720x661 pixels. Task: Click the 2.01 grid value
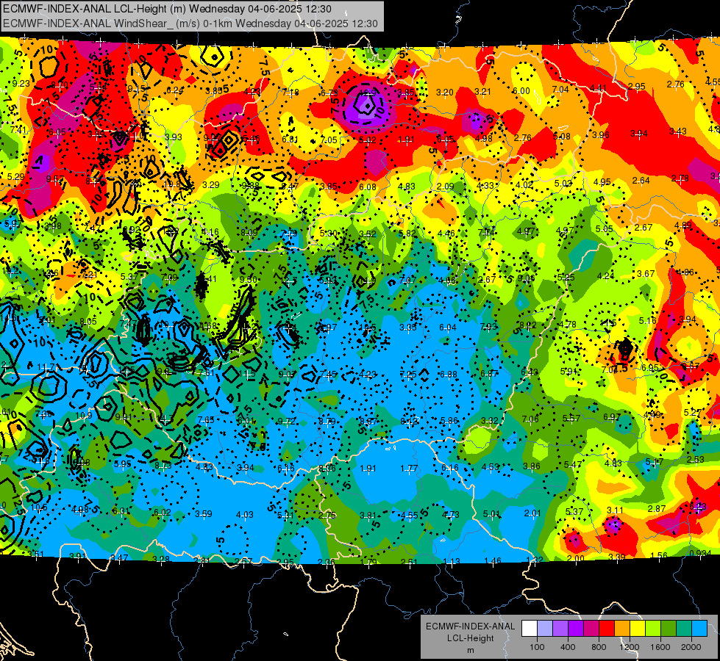(x=532, y=513)
